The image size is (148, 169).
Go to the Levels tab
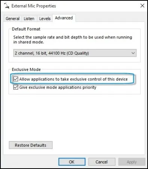point(45,18)
